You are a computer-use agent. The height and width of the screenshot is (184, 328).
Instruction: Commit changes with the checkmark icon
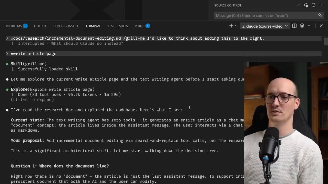coord(298,5)
